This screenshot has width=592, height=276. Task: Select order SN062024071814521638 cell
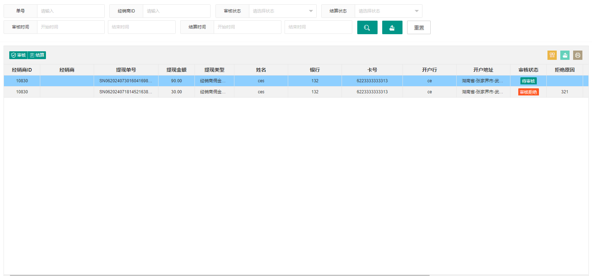(126, 92)
